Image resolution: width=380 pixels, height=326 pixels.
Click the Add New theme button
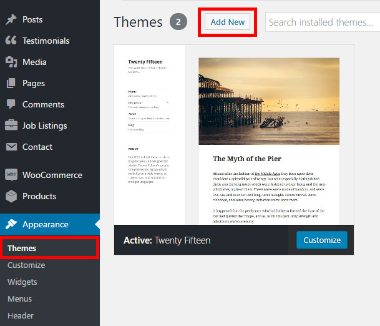227,22
